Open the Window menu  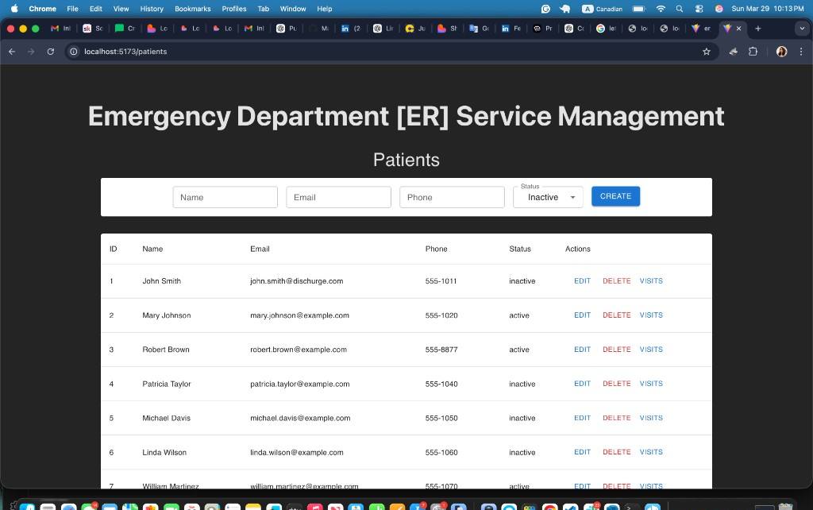click(293, 9)
